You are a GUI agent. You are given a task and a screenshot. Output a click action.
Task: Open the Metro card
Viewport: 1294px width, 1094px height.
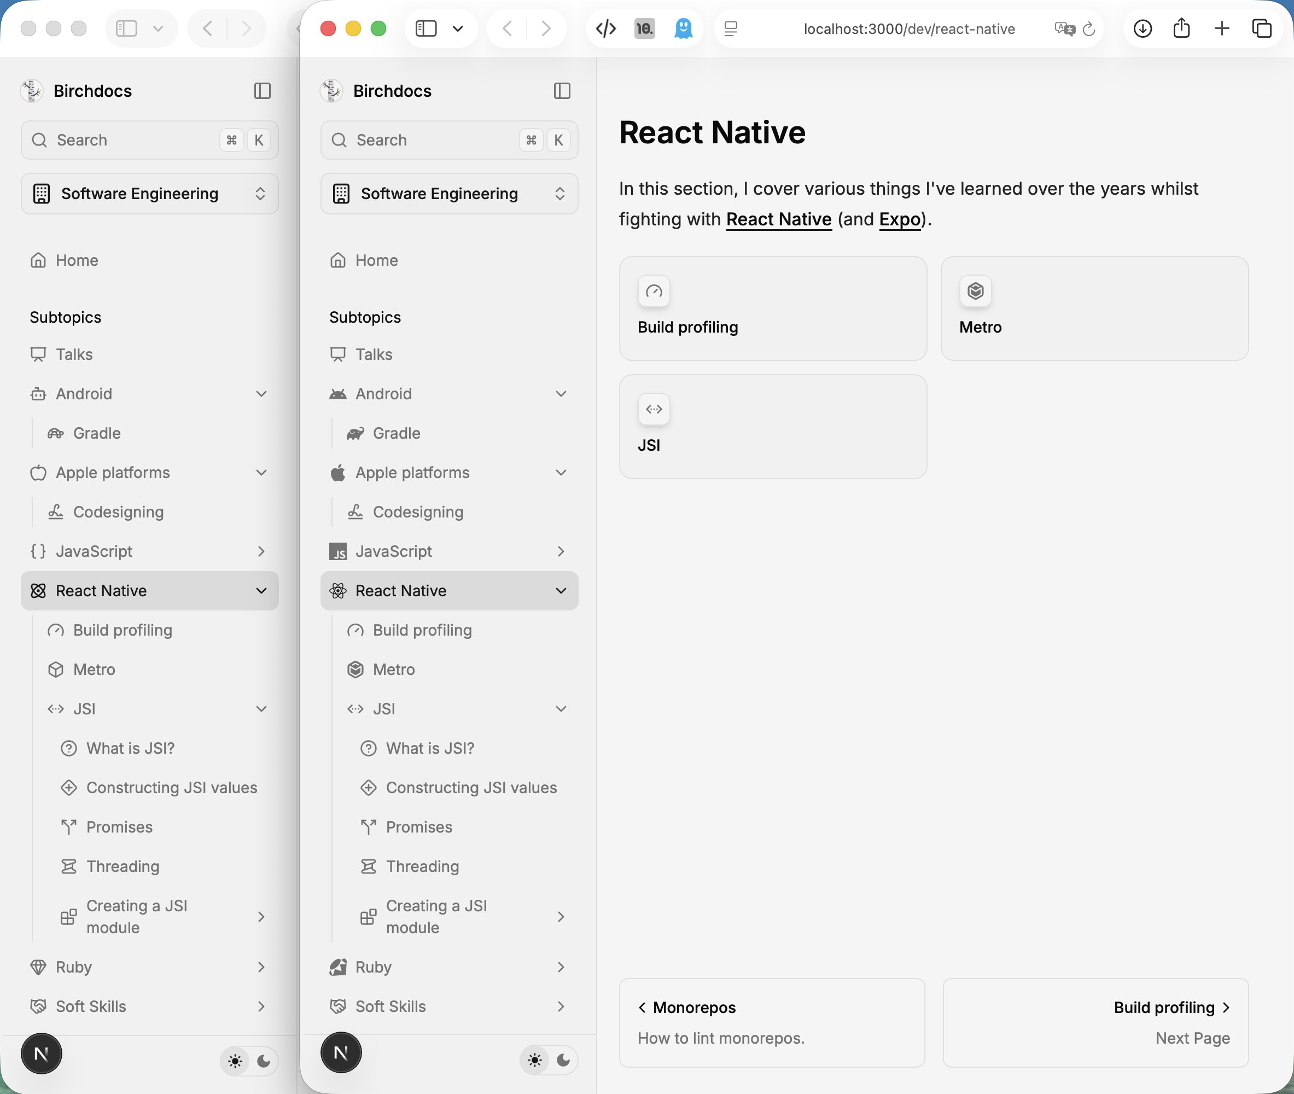pyautogui.click(x=1094, y=308)
